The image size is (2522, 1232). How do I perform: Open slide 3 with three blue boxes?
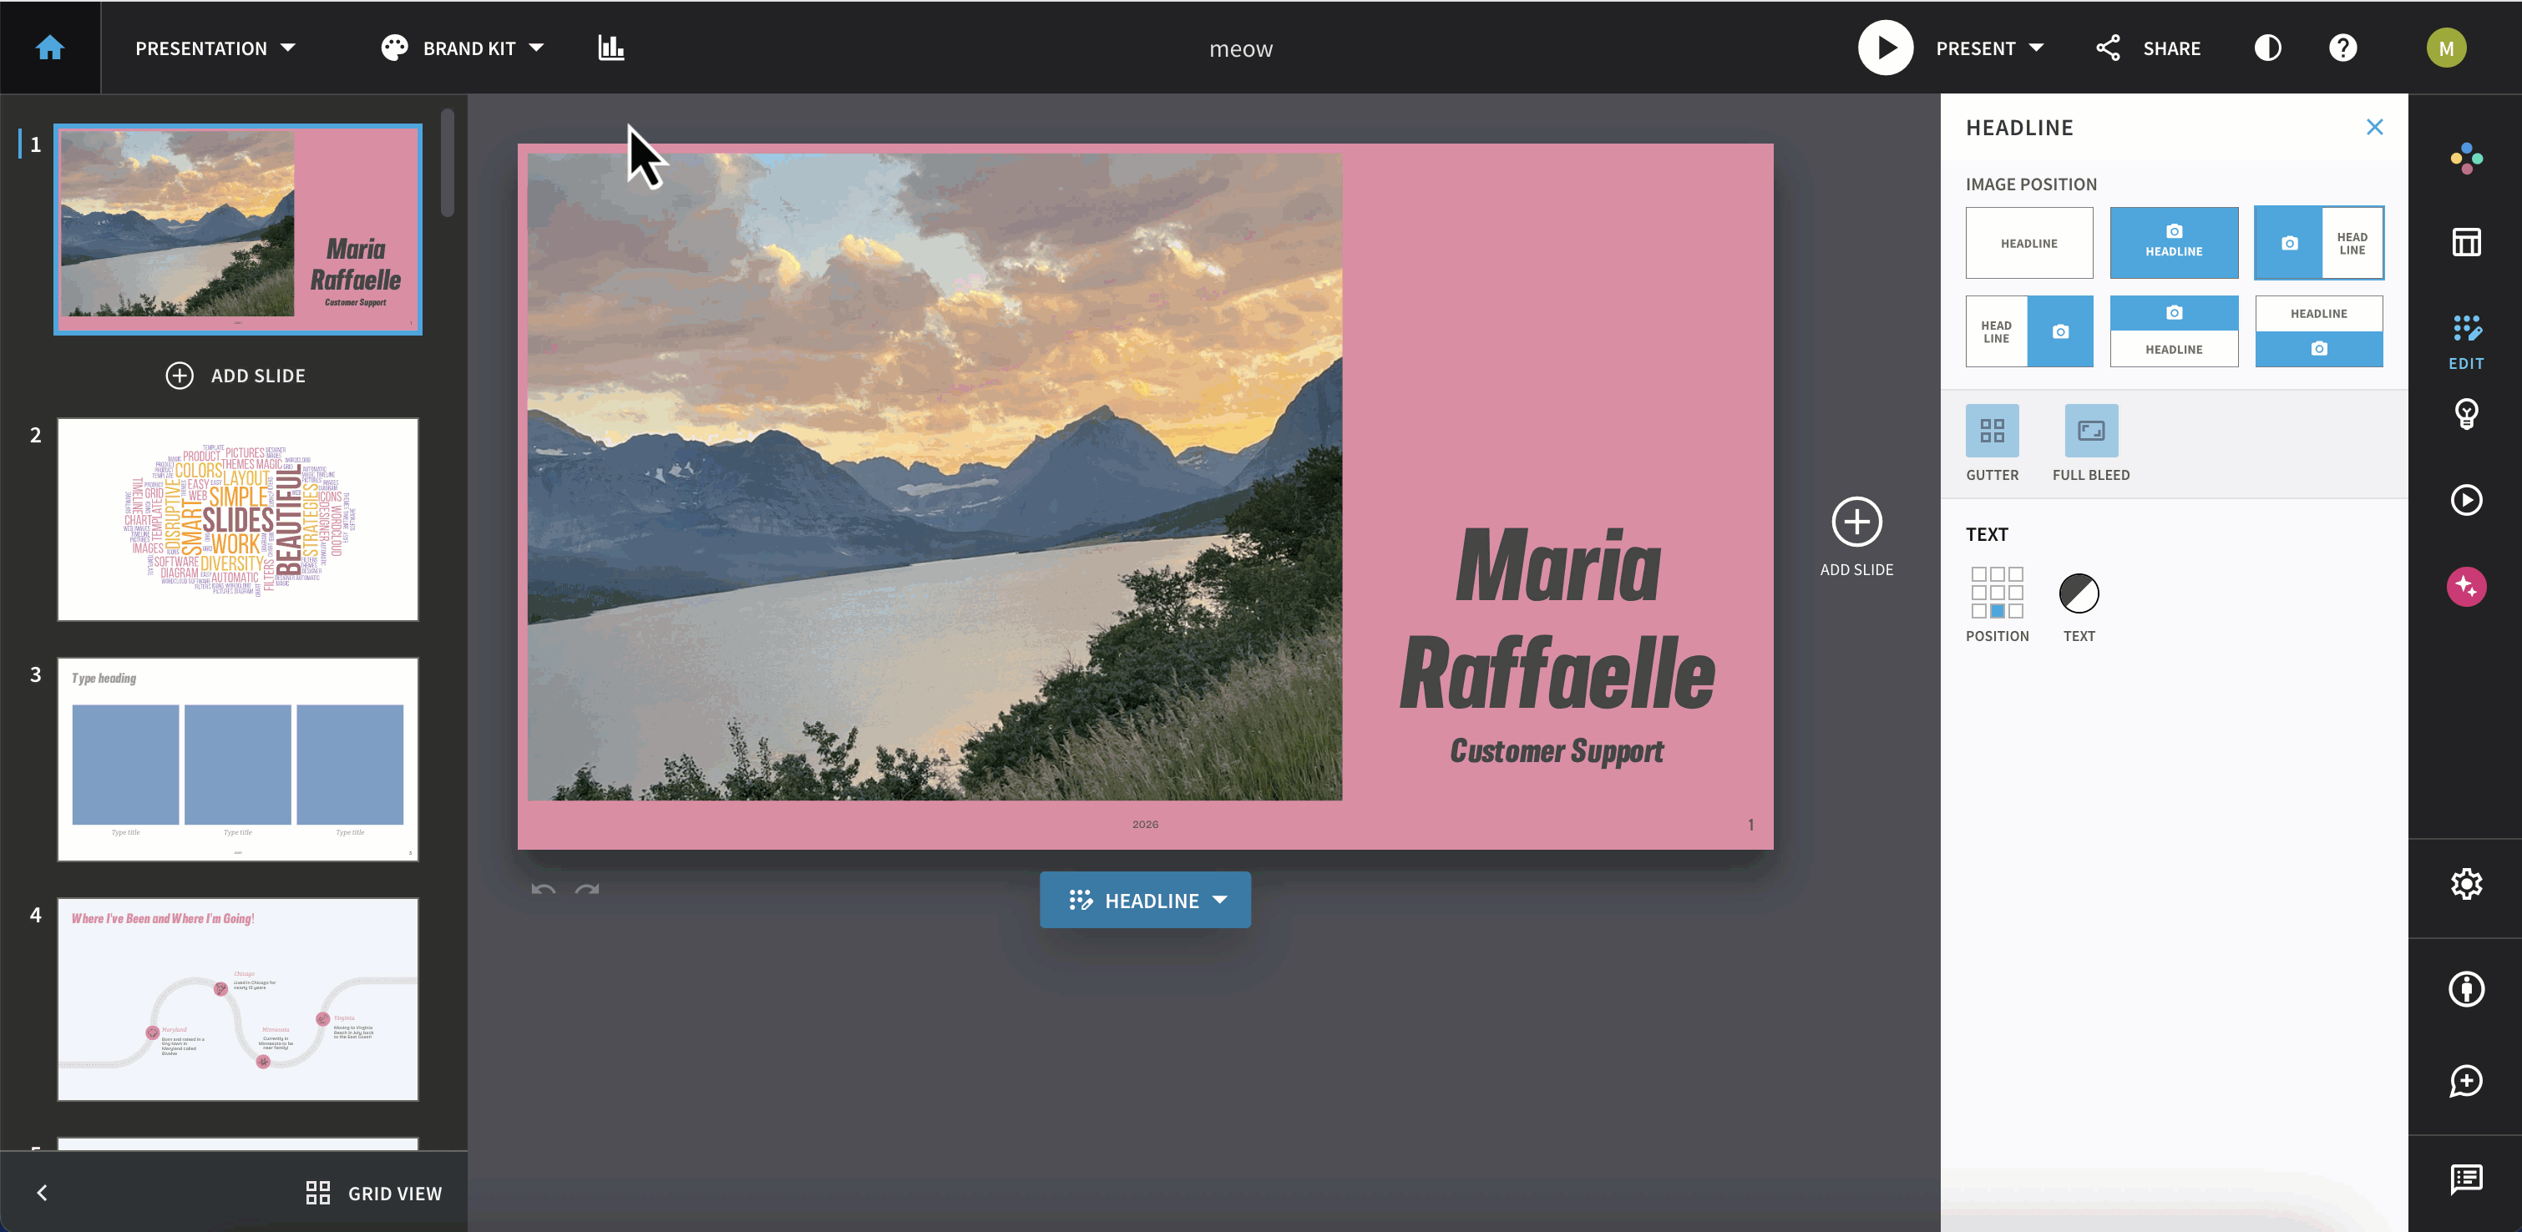(x=238, y=760)
